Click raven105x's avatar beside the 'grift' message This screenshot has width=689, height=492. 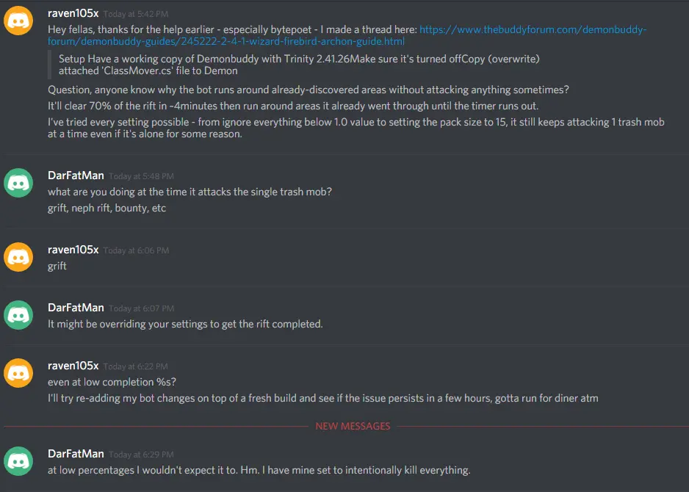coord(18,257)
